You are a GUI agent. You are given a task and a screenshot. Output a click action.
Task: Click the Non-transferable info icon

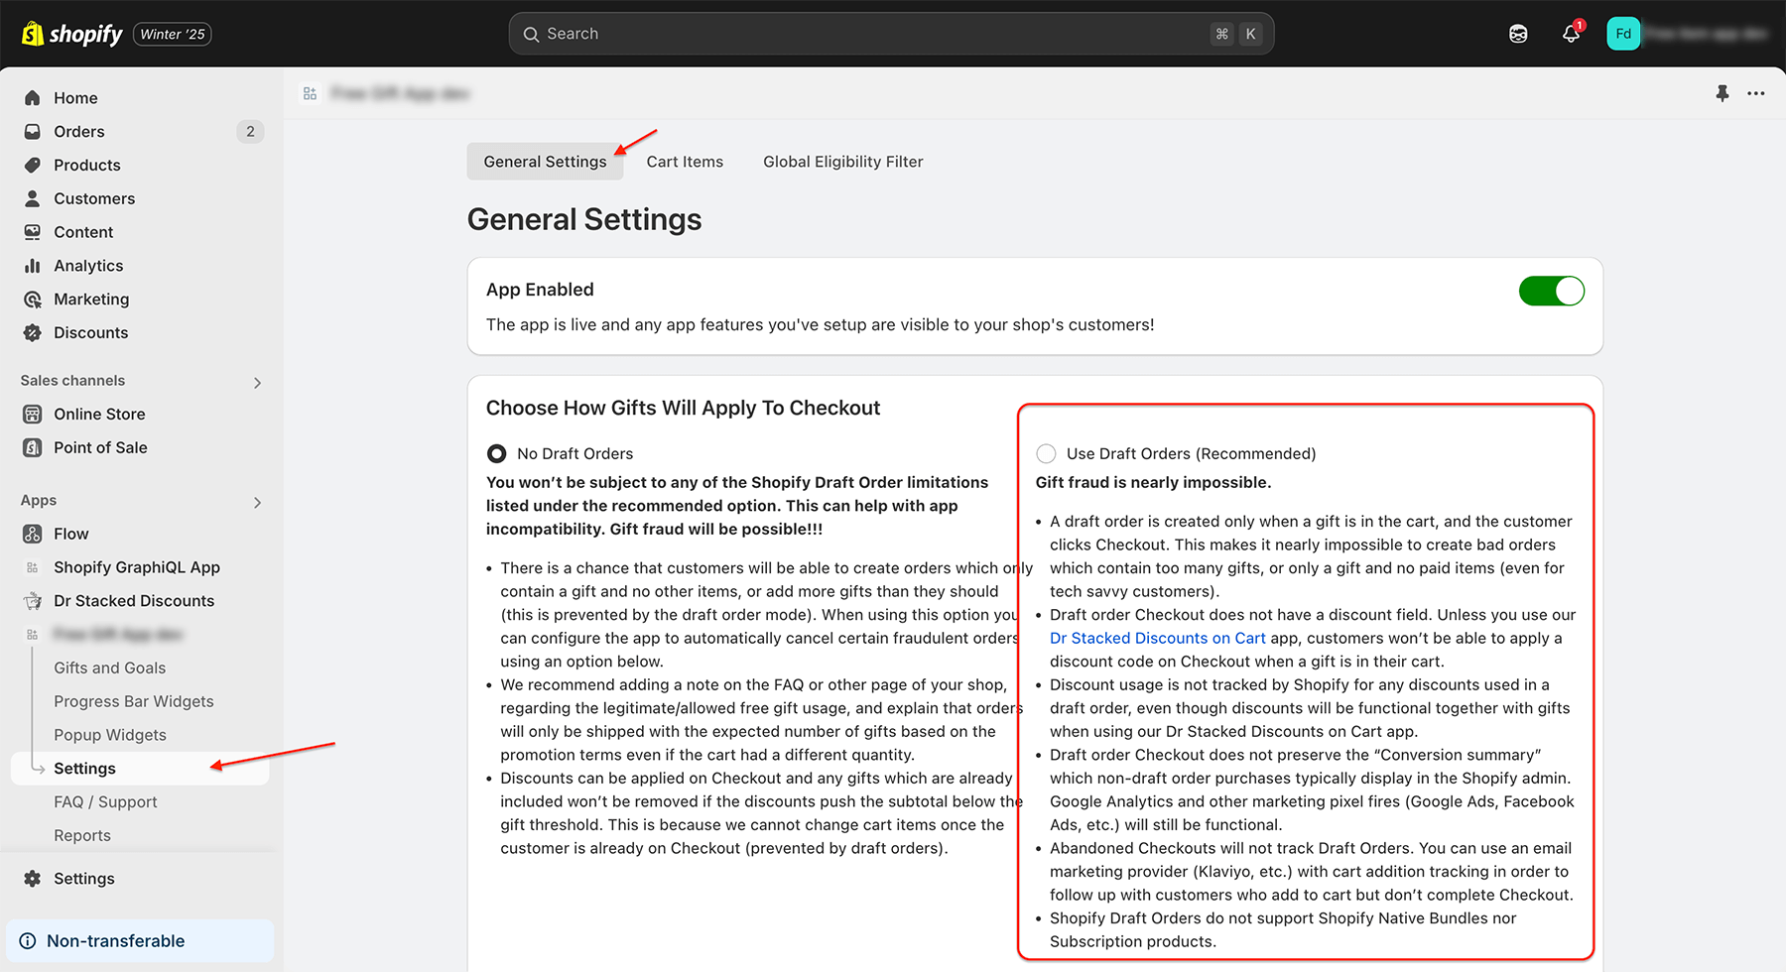click(28, 941)
